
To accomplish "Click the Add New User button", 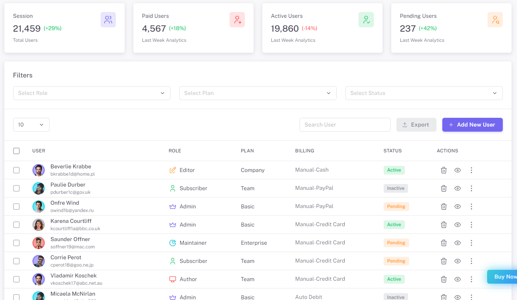I will tap(473, 125).
